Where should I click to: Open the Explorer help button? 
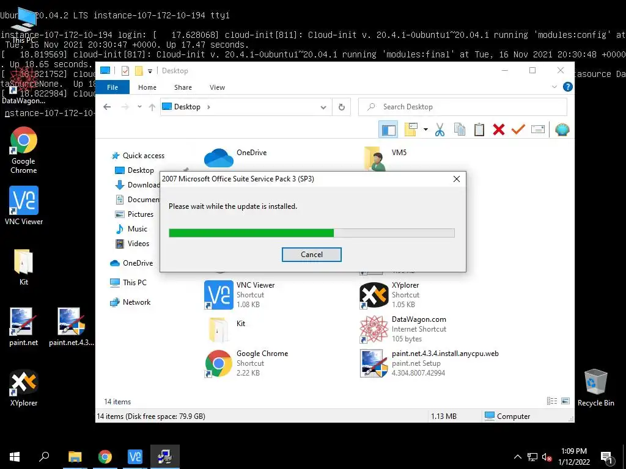point(567,87)
